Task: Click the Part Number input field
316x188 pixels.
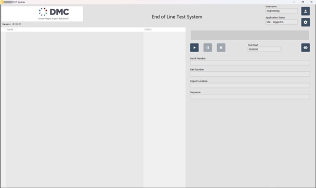Action: pyautogui.click(x=250, y=74)
